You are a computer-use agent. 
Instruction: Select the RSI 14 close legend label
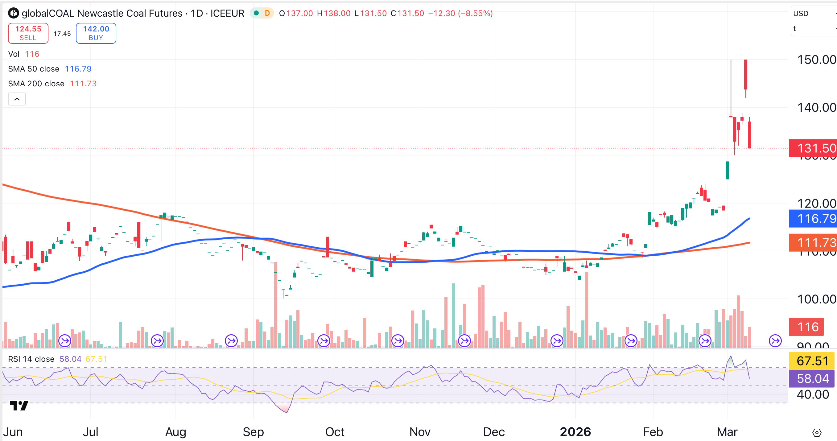point(31,359)
